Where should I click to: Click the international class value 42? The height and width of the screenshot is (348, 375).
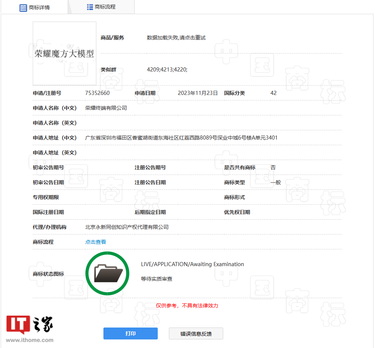(x=273, y=93)
